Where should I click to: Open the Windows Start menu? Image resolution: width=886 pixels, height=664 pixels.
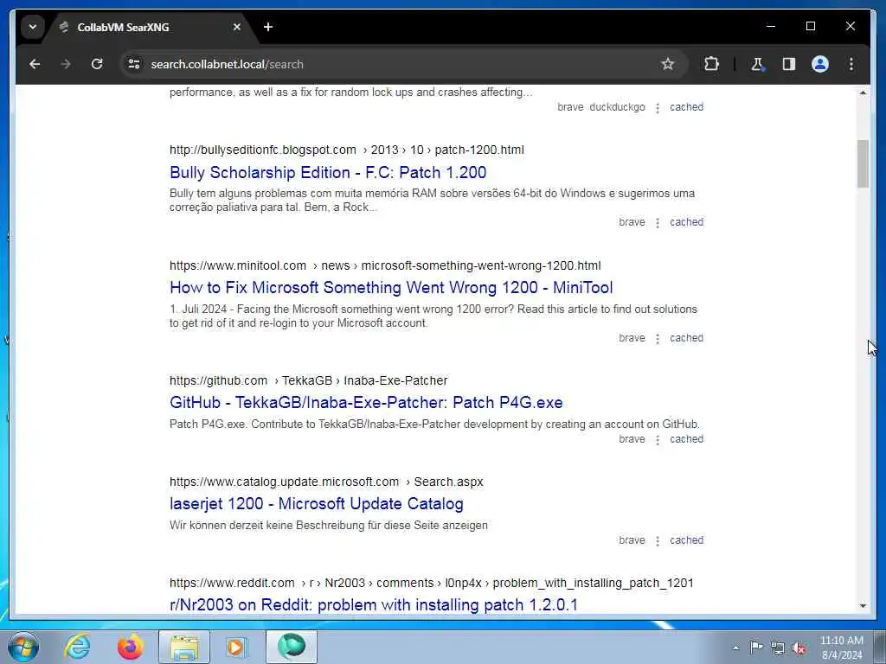pyautogui.click(x=23, y=647)
